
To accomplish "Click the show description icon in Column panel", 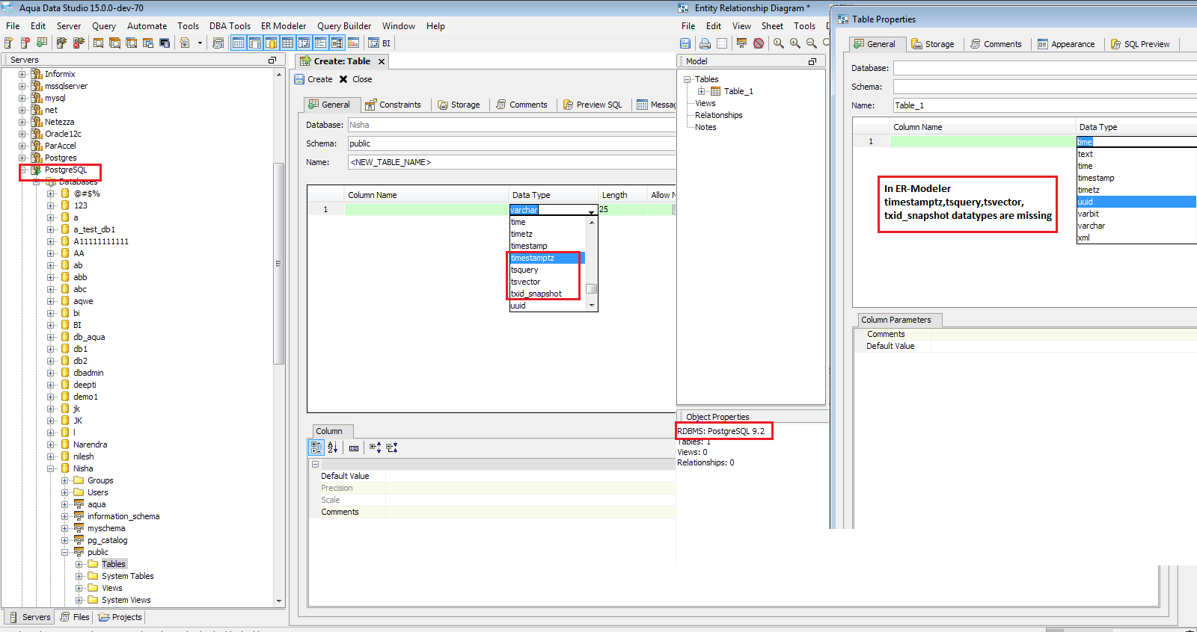I will 354,447.
